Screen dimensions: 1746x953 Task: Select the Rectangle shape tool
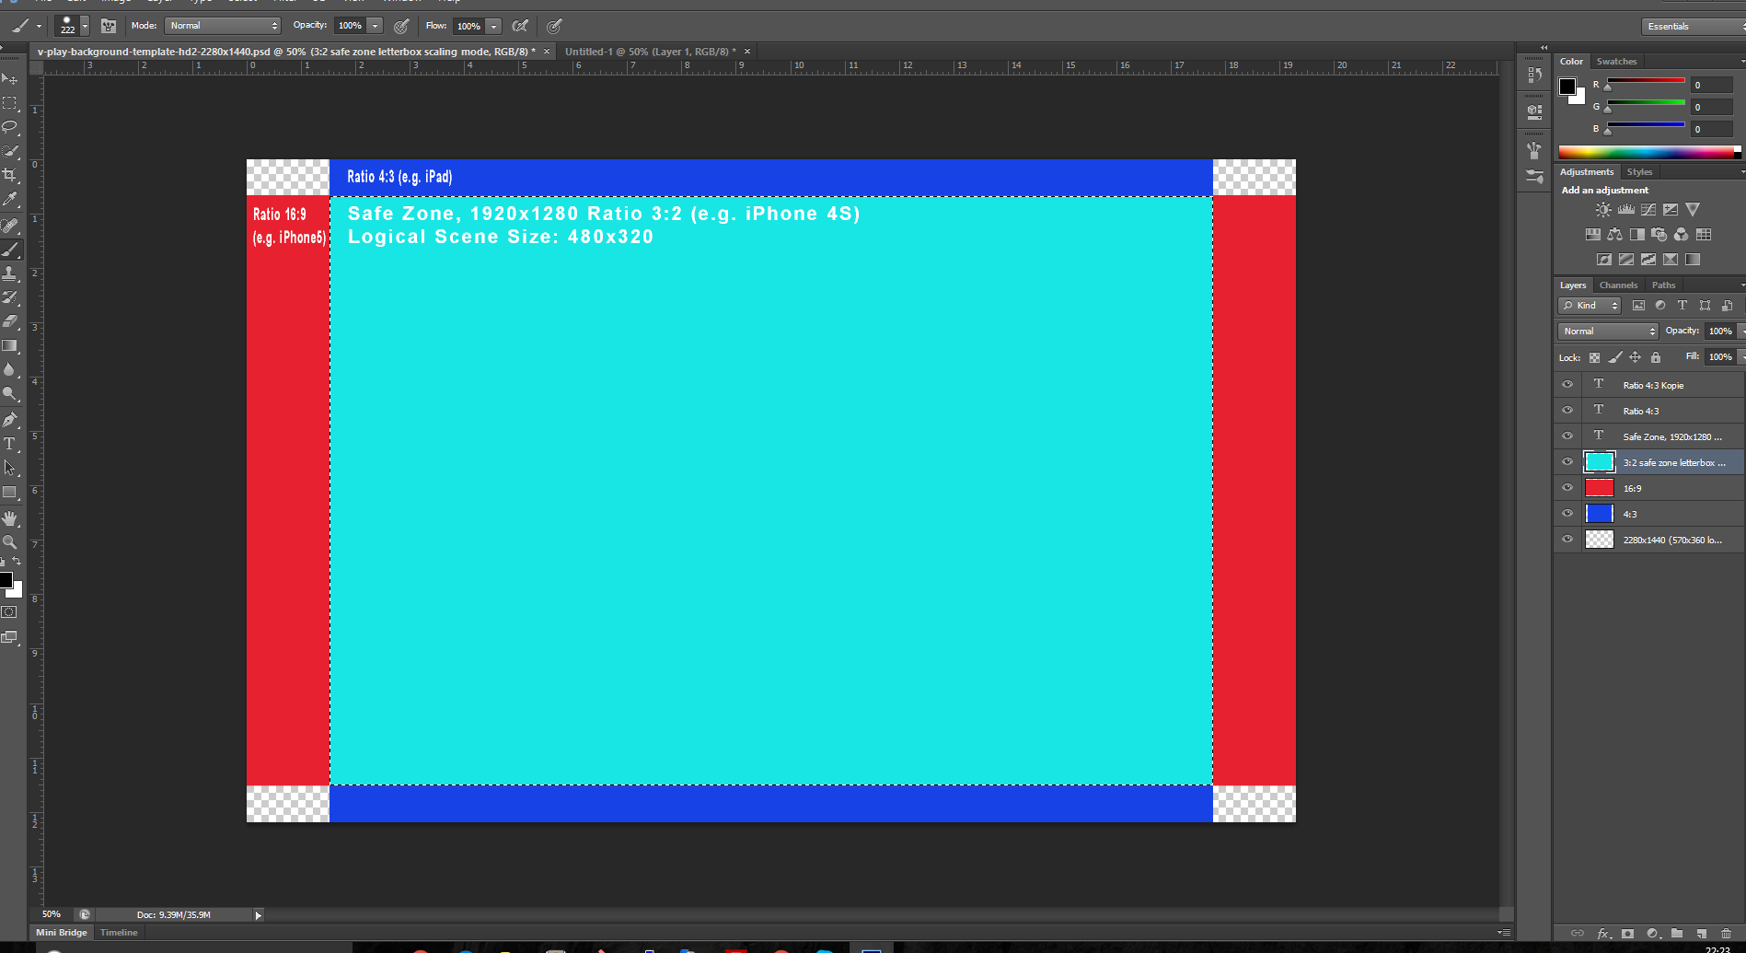point(10,492)
